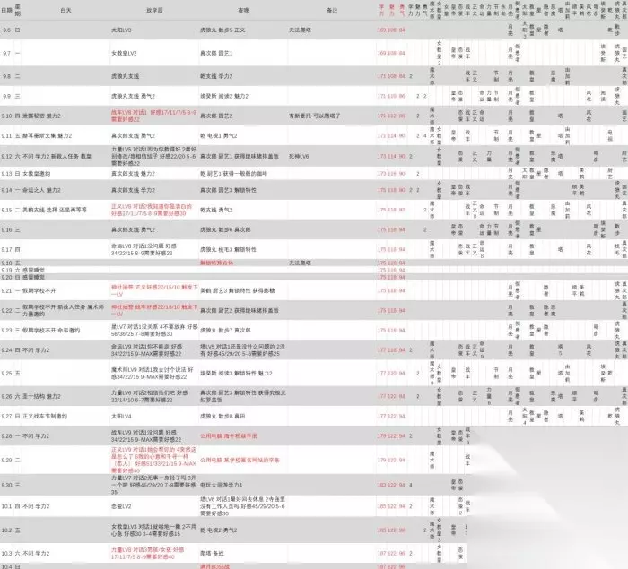Click the red 学力 stat column header
Viewport: 628px width, 569px height.
point(381,10)
